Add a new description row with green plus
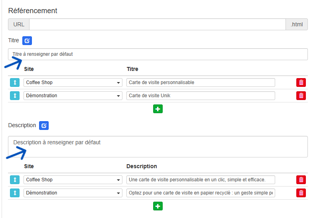329x218 pixels. coord(158,206)
